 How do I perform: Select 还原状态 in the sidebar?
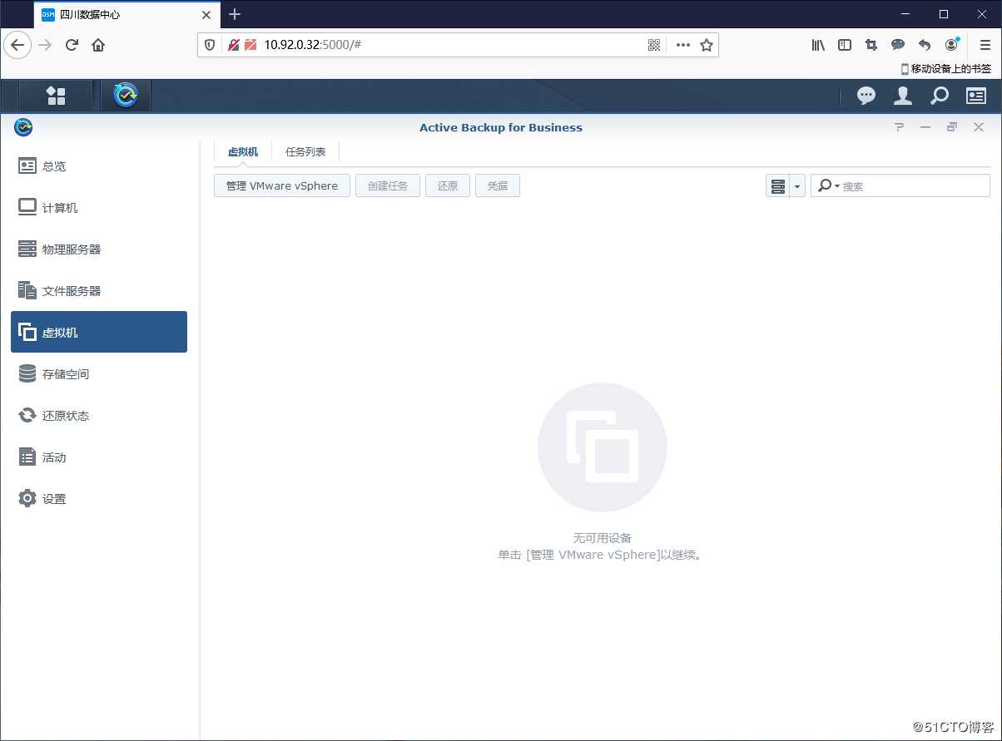[x=99, y=415]
